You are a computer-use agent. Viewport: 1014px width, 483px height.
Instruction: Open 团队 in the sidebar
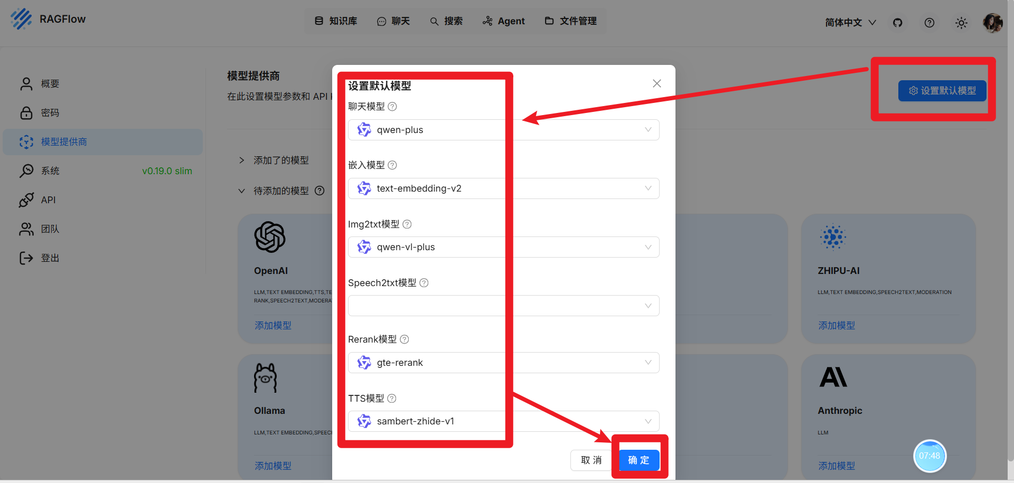(103, 229)
